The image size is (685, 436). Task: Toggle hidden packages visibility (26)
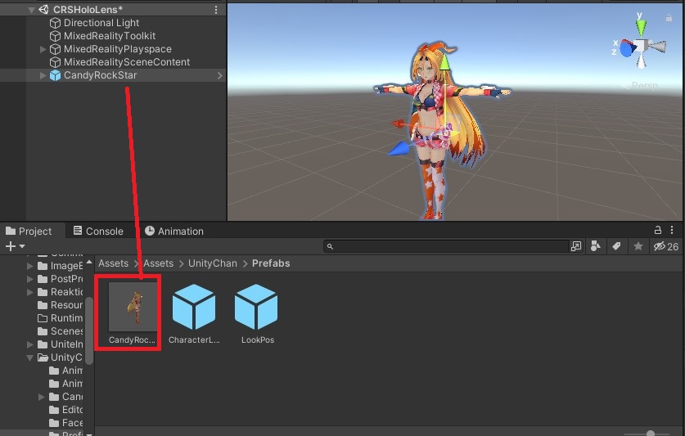click(666, 246)
